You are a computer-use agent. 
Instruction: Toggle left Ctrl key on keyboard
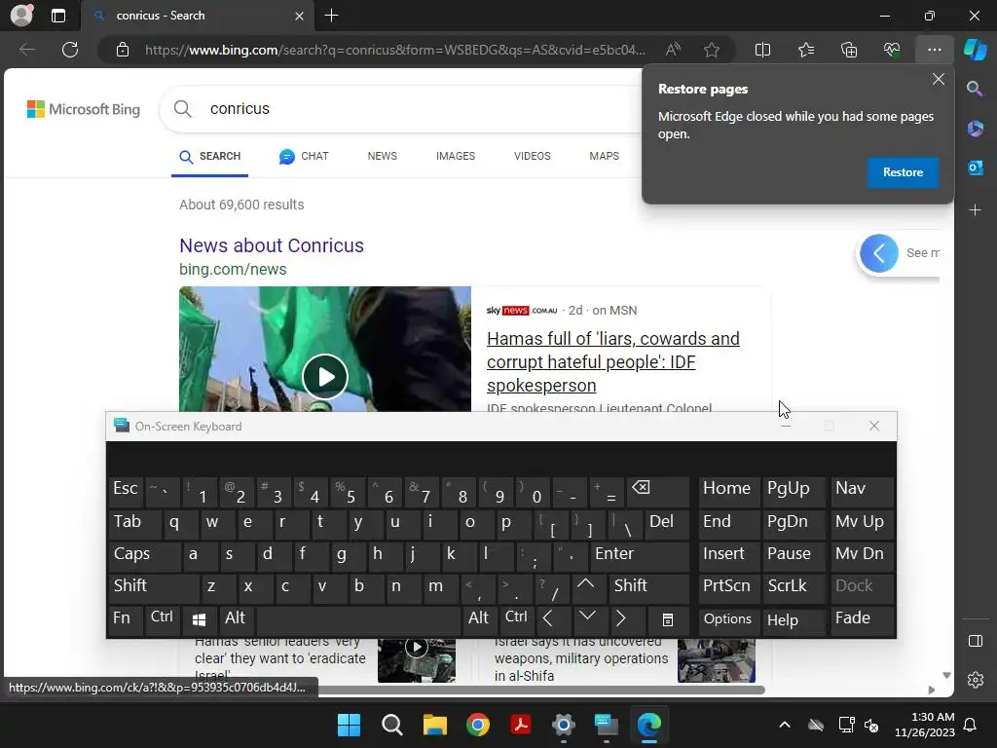coord(163,618)
